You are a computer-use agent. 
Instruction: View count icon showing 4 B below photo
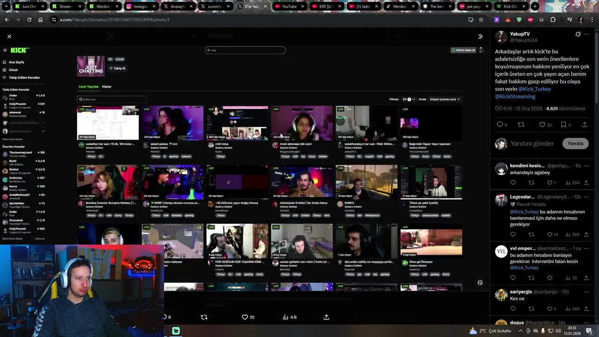click(x=290, y=317)
